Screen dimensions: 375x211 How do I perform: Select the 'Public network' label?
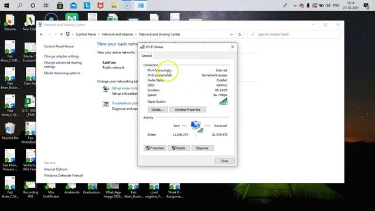tap(113, 68)
